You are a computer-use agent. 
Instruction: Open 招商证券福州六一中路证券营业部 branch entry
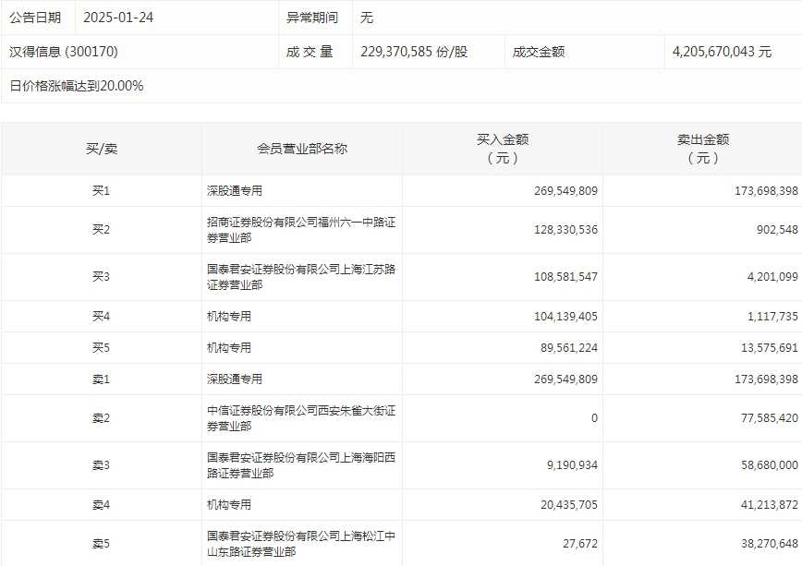[301, 230]
